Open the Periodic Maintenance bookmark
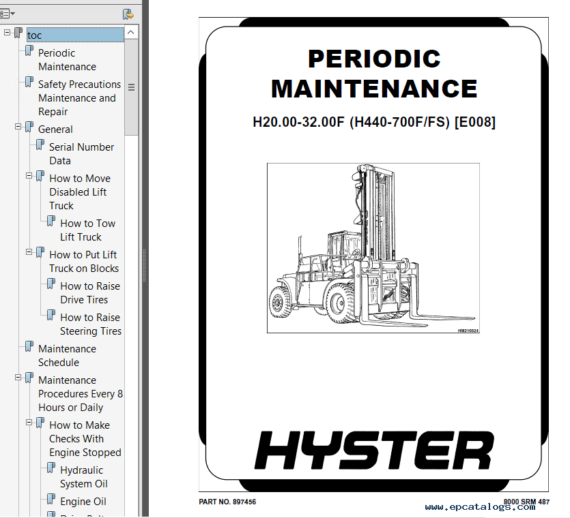 [x=68, y=60]
